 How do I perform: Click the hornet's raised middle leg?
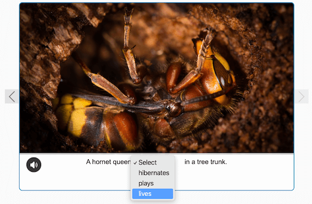point(129,46)
